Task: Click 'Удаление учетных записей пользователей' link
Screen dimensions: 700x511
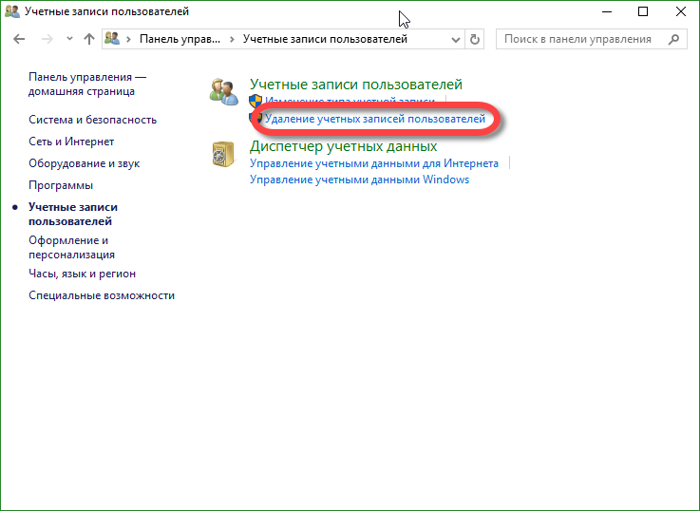Action: coord(375,119)
